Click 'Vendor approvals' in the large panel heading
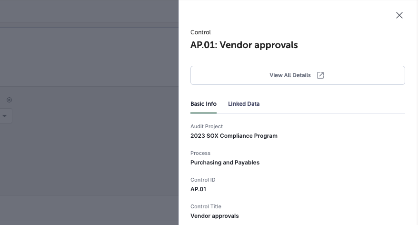Image resolution: width=418 pixels, height=225 pixels. (259, 45)
